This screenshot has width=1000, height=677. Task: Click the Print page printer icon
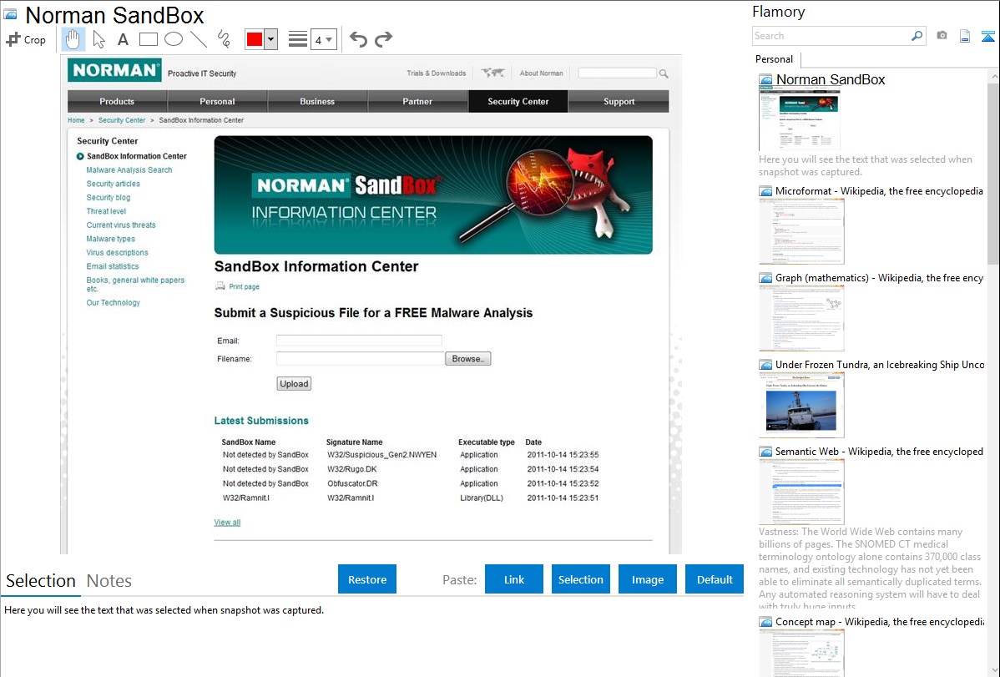tap(220, 286)
